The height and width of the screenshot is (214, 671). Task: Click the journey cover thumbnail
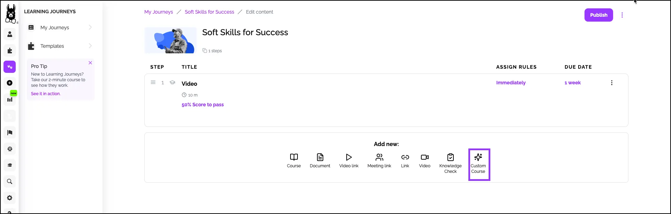pyautogui.click(x=171, y=40)
